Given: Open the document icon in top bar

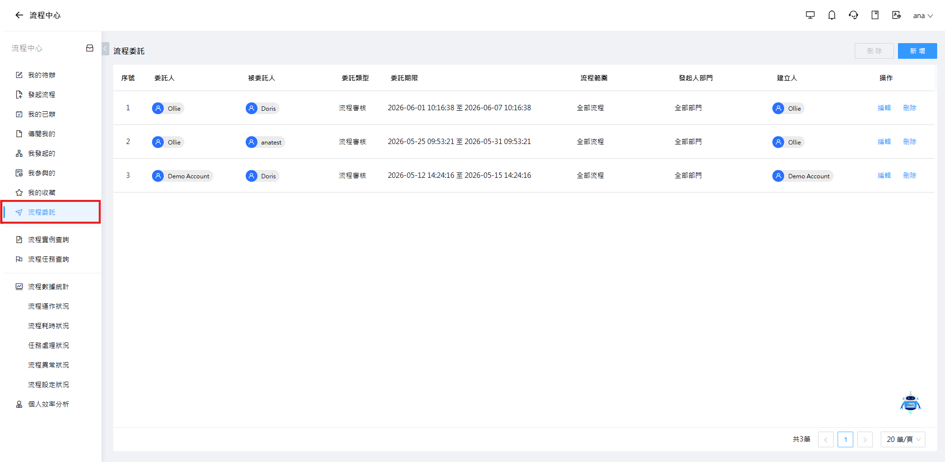Looking at the screenshot, I should pos(875,15).
